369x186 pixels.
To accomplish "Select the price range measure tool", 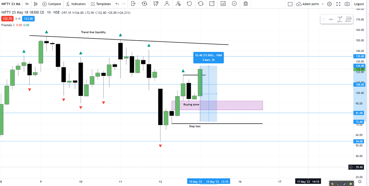I will coord(339,19).
